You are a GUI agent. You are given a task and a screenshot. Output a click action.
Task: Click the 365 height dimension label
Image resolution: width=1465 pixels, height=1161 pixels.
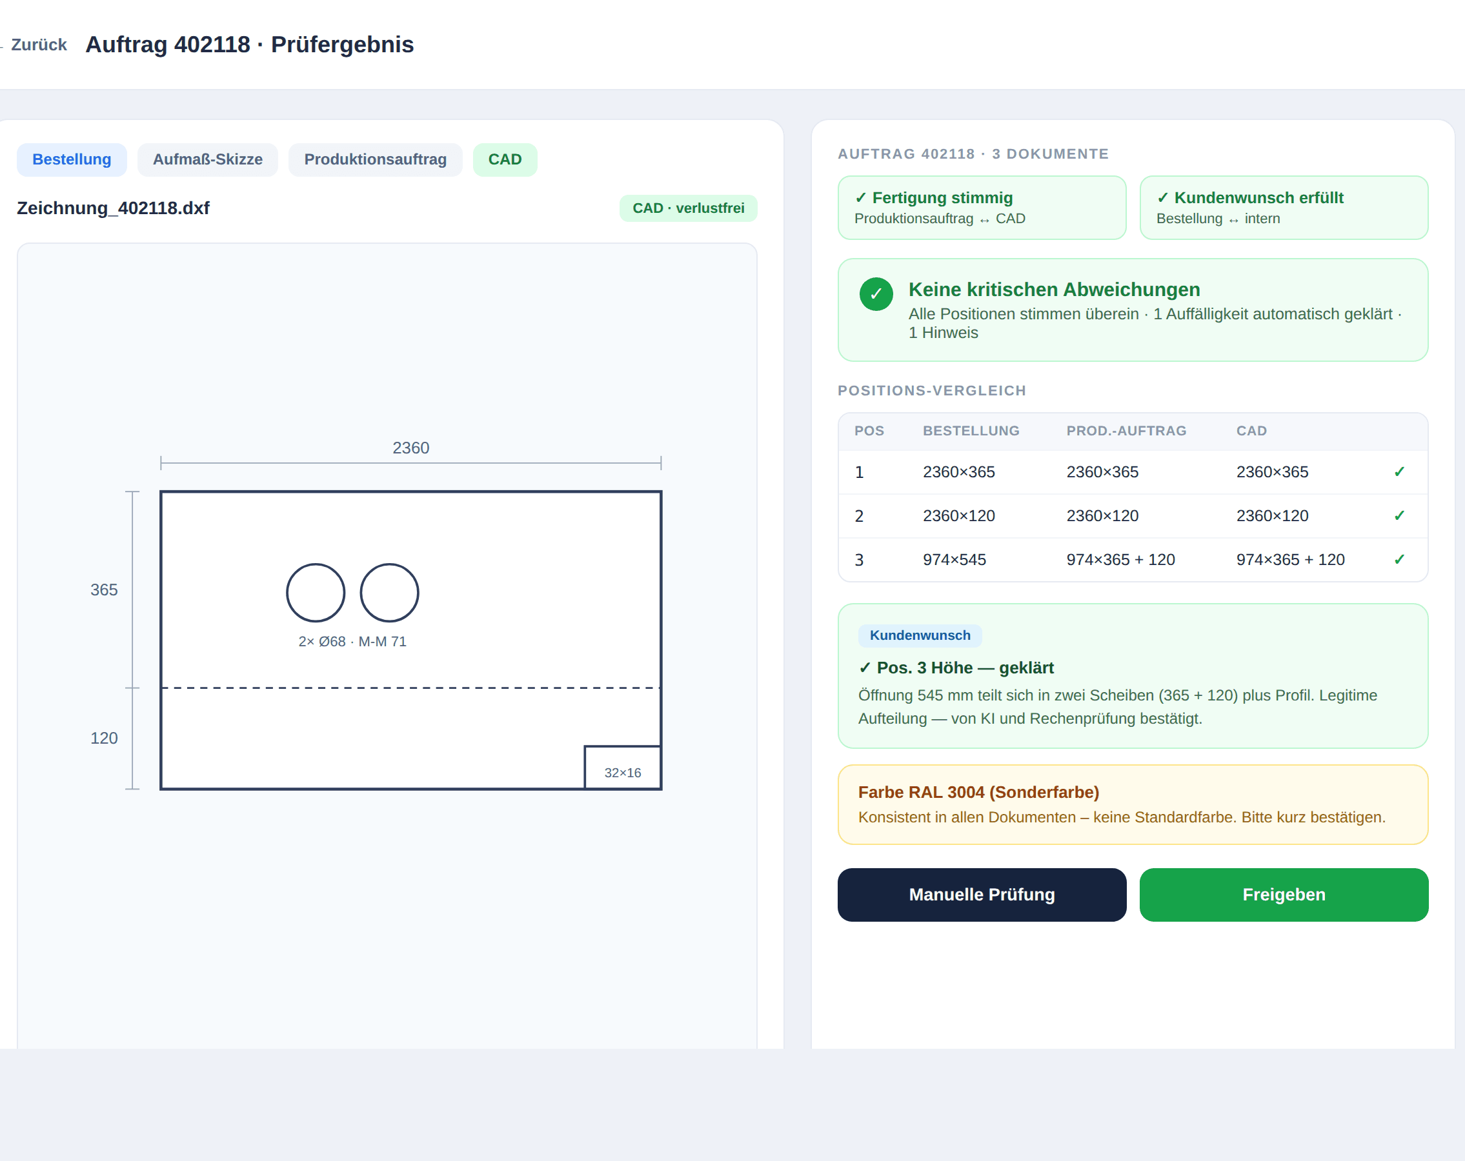104,590
